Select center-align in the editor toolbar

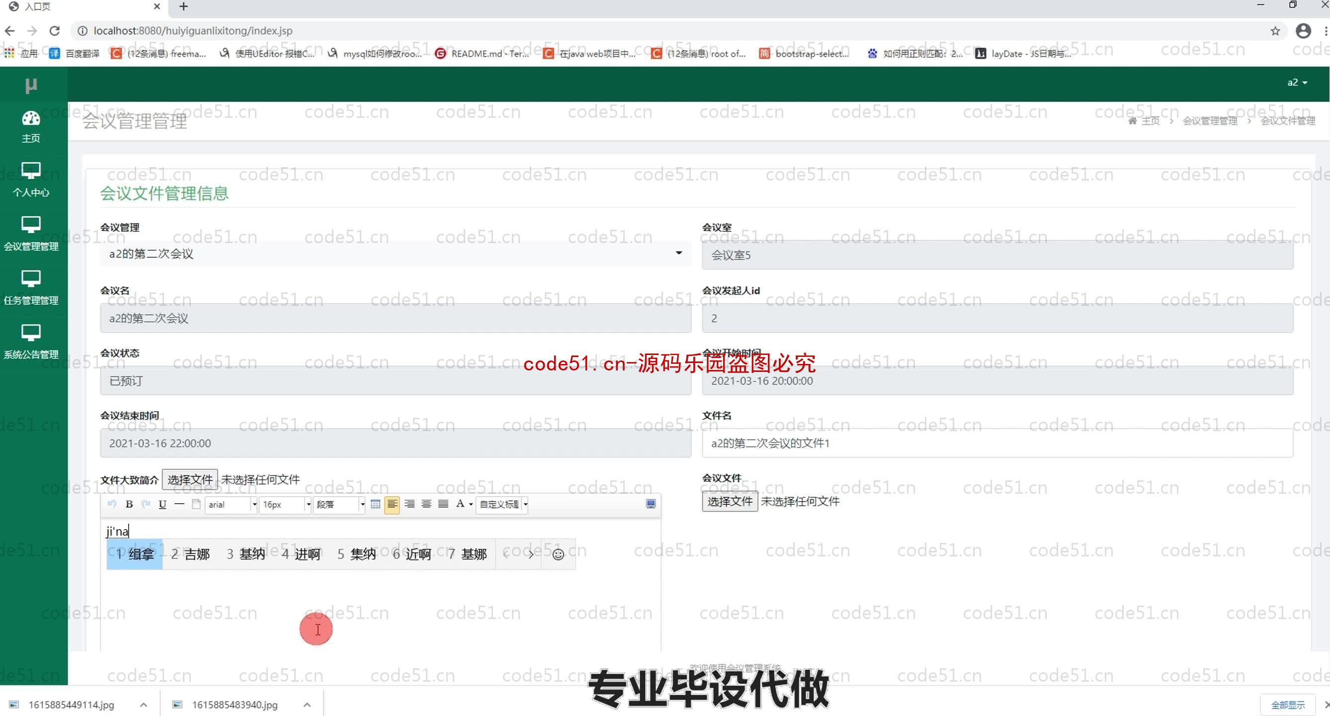coord(426,504)
